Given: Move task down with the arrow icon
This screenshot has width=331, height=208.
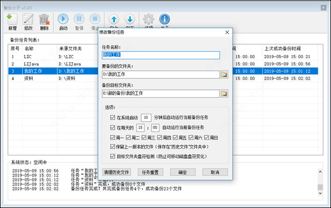Looking at the screenshot, I should tap(130, 19).
